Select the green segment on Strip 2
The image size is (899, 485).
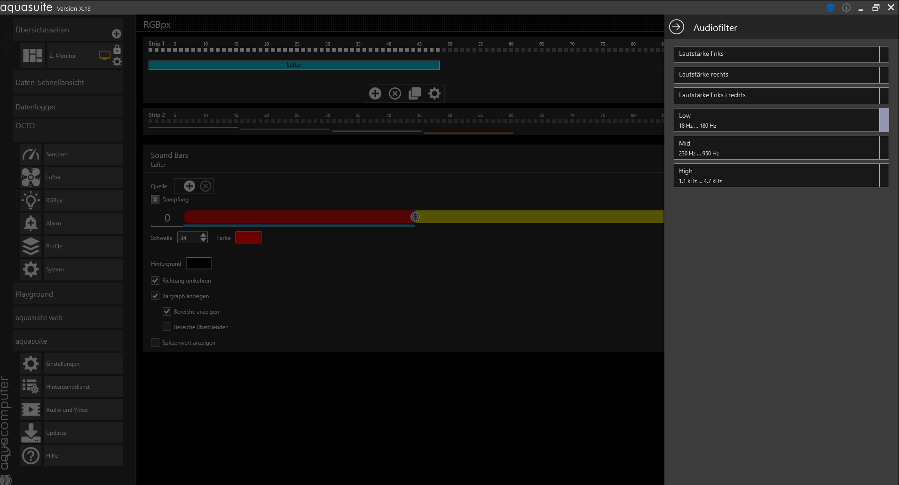tap(377, 131)
